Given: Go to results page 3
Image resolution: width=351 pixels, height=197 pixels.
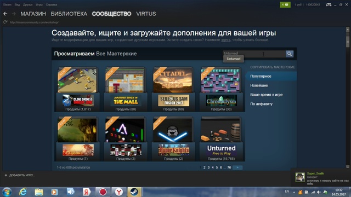Looking at the screenshot, I should (x=208, y=167).
